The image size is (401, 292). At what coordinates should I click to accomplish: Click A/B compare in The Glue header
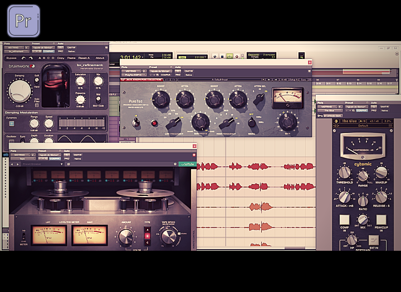[x=363, y=121]
